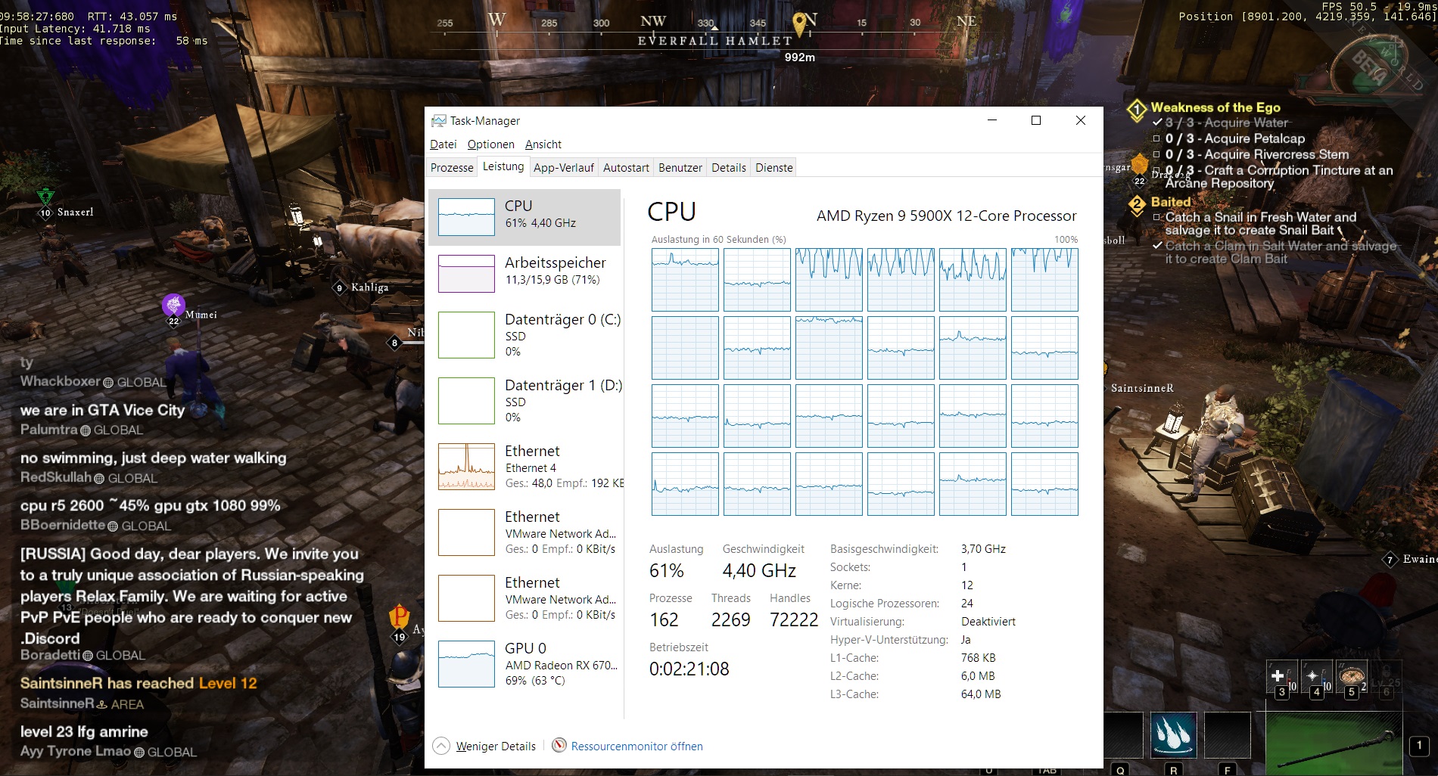This screenshot has width=1438, height=776.
Task: Click the Arbeitsspeicher purple usage thumbnail
Action: point(466,273)
